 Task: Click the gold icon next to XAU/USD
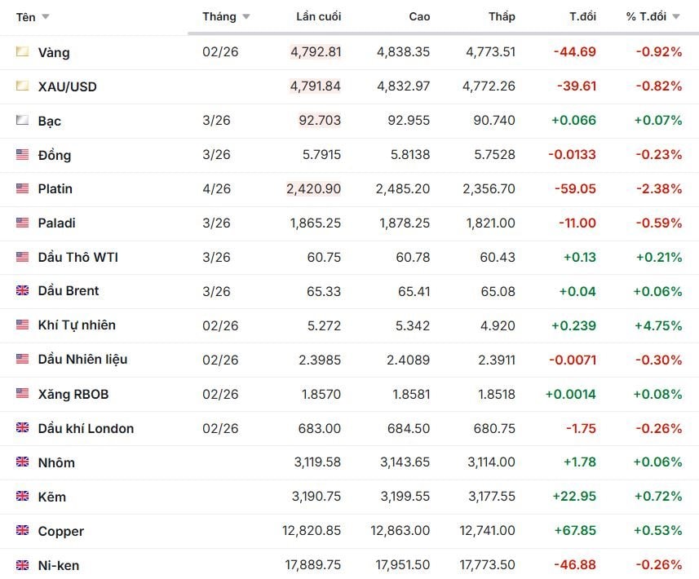[x=22, y=86]
